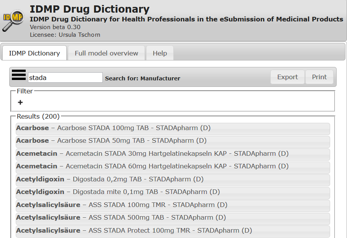347x238 pixels.
Task: Choose ASS STADA 500mg TAB result
Action: [x=173, y=218]
